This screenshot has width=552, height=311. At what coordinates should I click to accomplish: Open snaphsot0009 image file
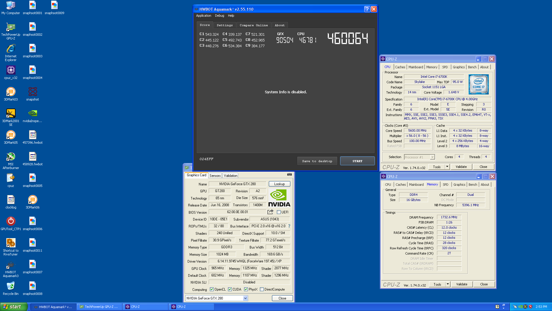point(54,8)
